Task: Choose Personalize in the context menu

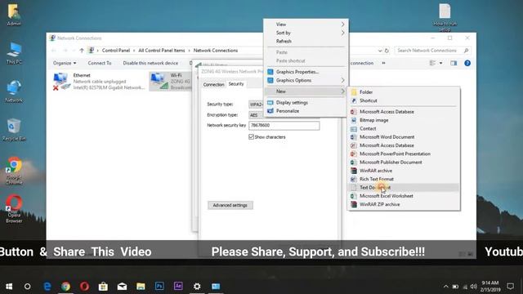Action: pyautogui.click(x=306, y=111)
